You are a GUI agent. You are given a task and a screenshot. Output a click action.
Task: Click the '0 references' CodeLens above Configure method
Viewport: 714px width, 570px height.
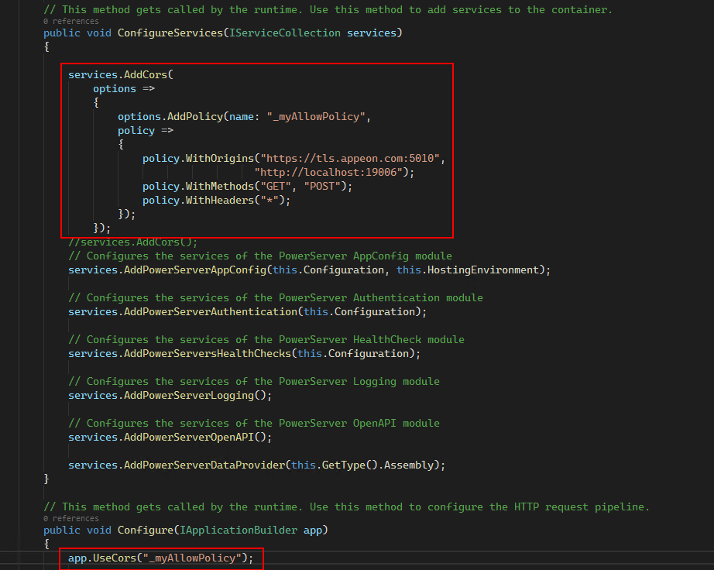tap(70, 518)
